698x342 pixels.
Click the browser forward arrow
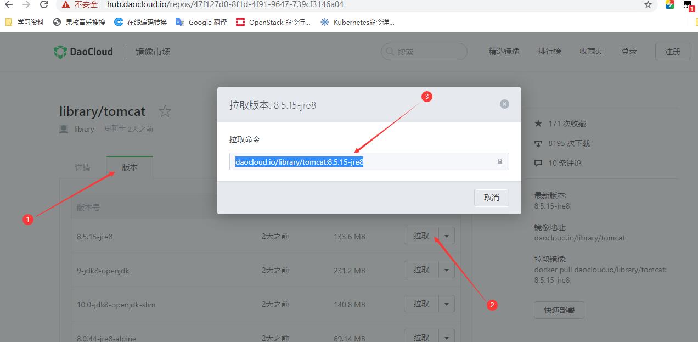click(26, 5)
